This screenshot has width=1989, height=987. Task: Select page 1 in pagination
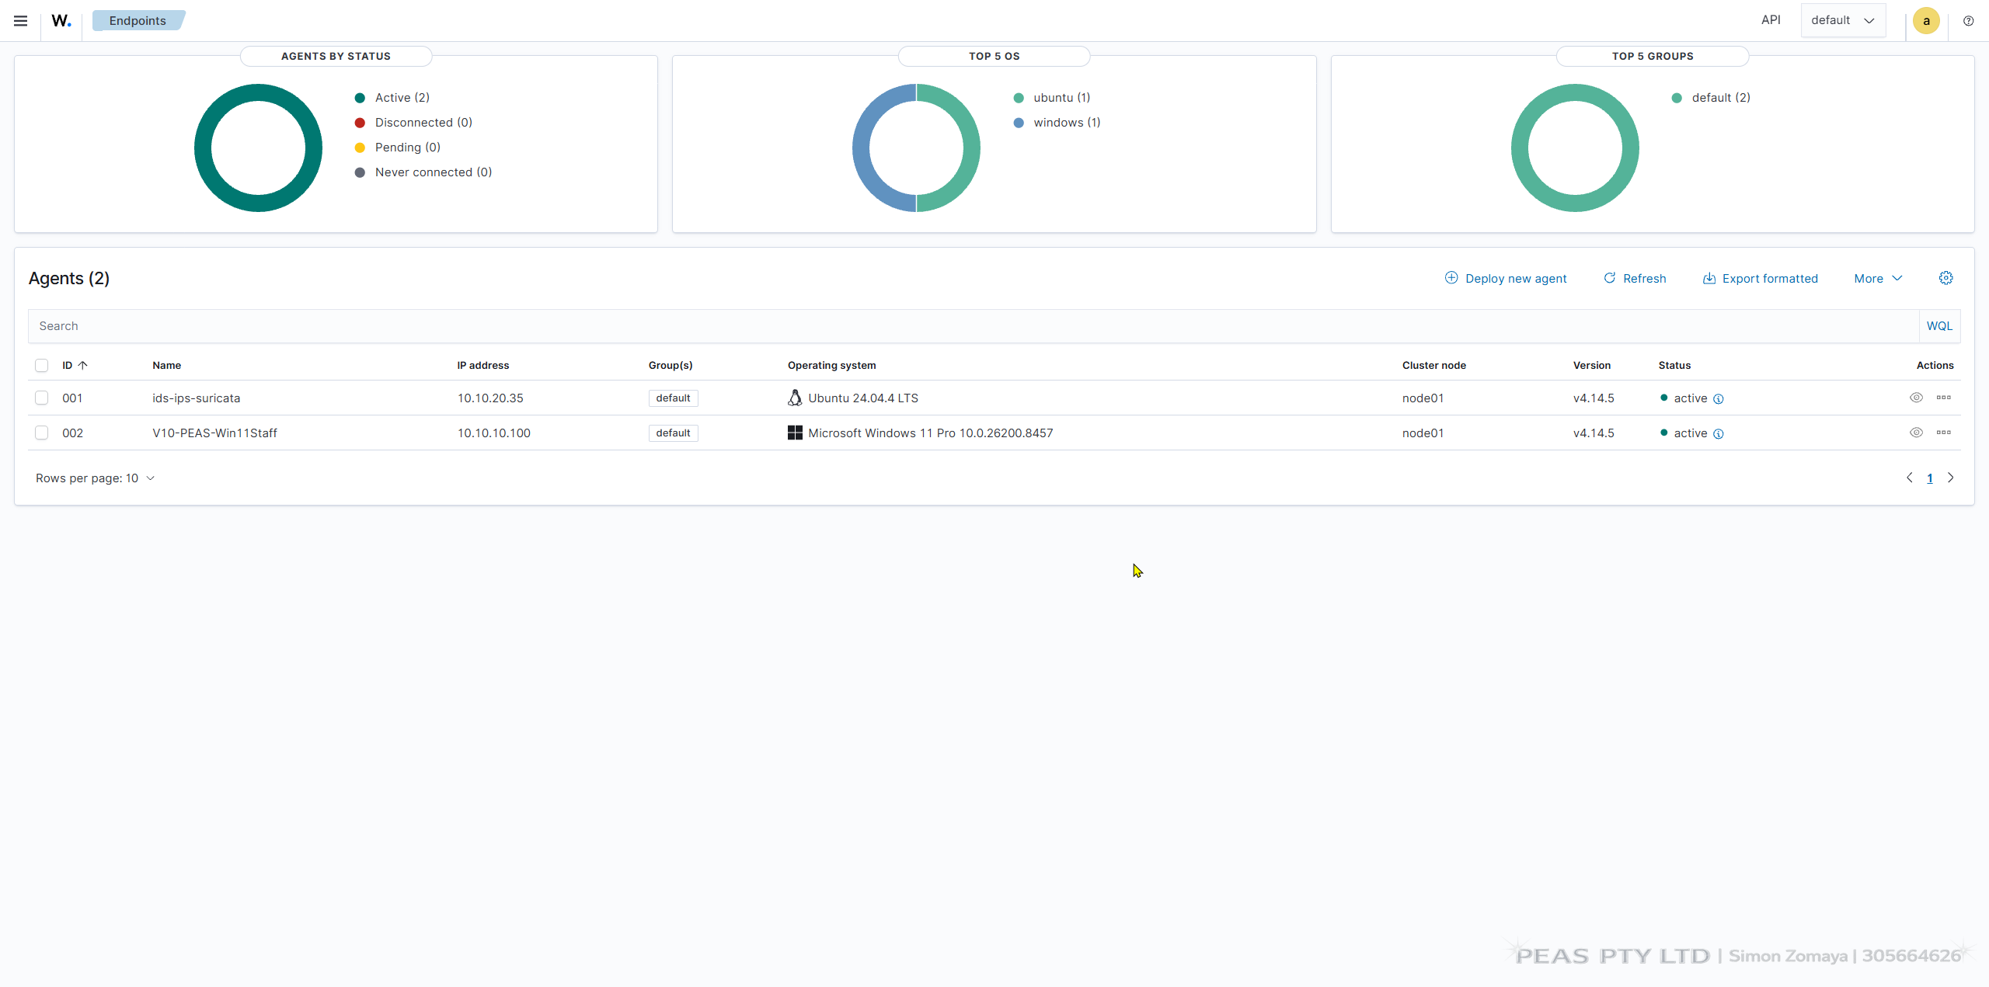pos(1929,478)
